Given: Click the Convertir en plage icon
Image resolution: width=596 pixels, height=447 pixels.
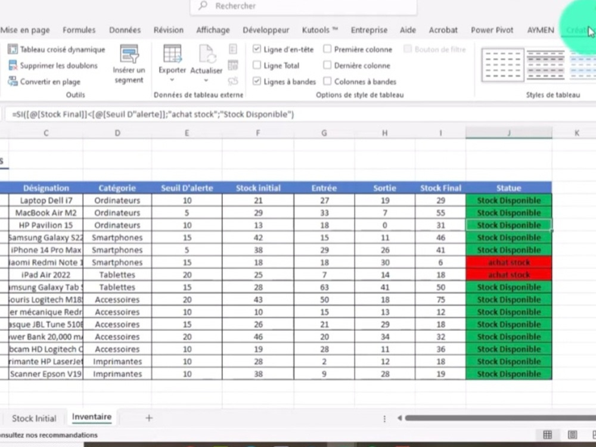Looking at the screenshot, I should click(13, 81).
